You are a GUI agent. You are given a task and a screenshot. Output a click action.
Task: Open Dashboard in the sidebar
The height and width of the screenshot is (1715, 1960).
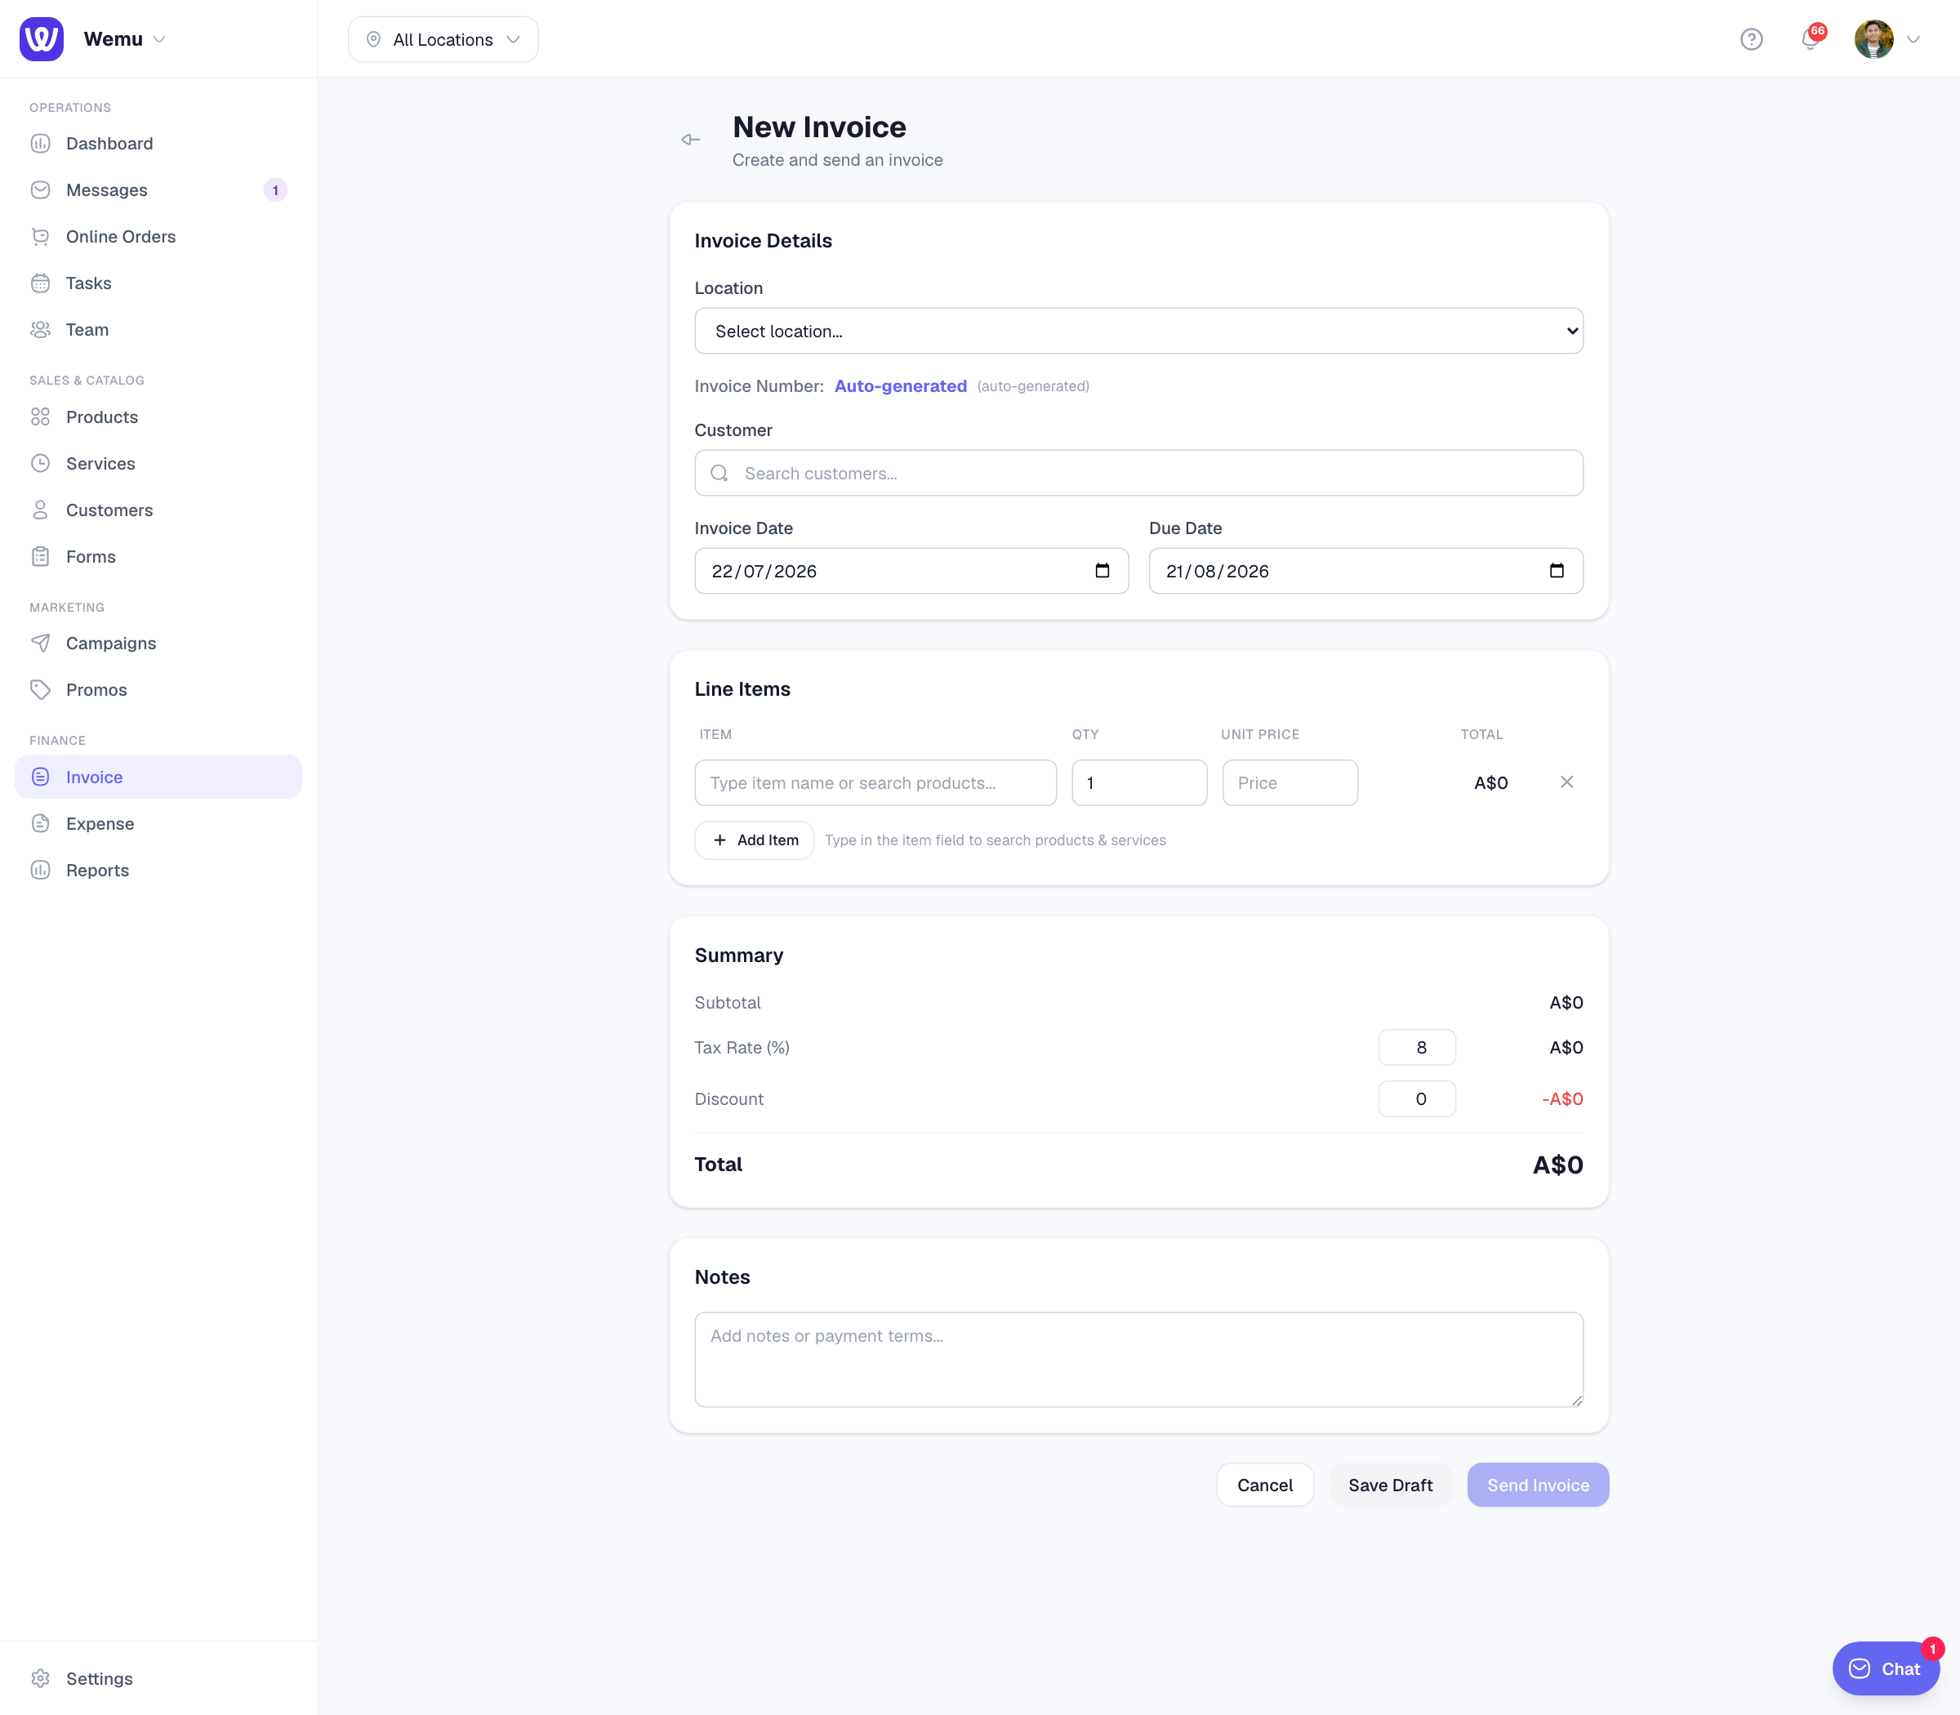coord(159,144)
